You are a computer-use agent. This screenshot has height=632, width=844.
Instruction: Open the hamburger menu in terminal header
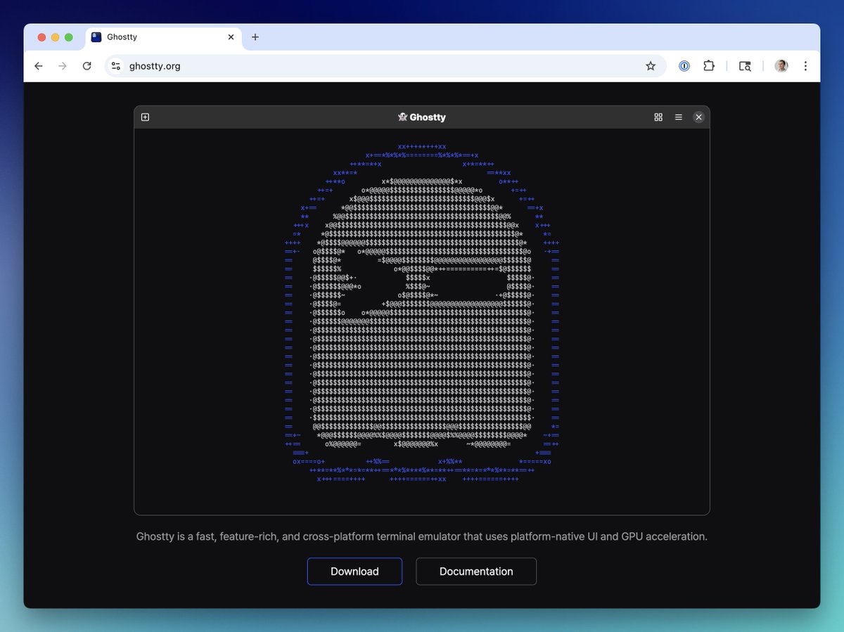tap(679, 117)
